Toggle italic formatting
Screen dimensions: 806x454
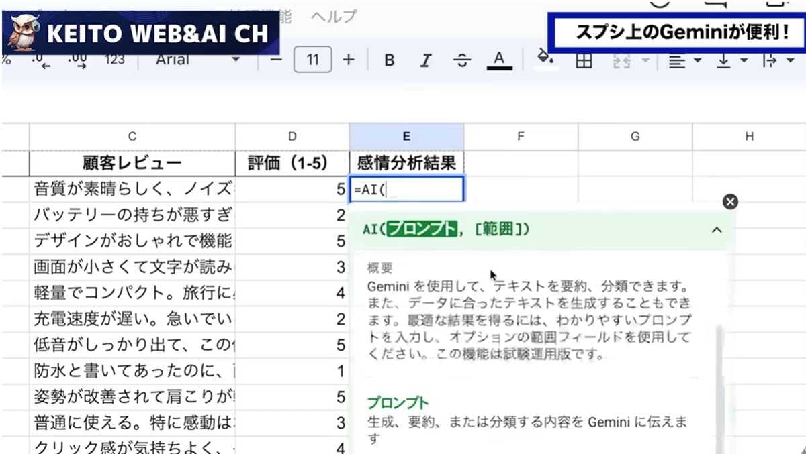click(425, 60)
